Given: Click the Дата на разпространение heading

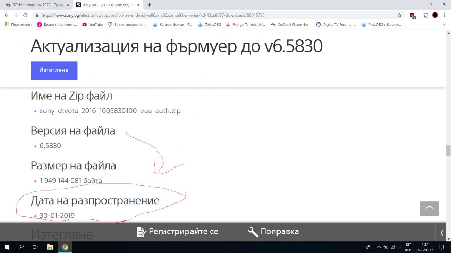Looking at the screenshot, I should [x=95, y=201].
